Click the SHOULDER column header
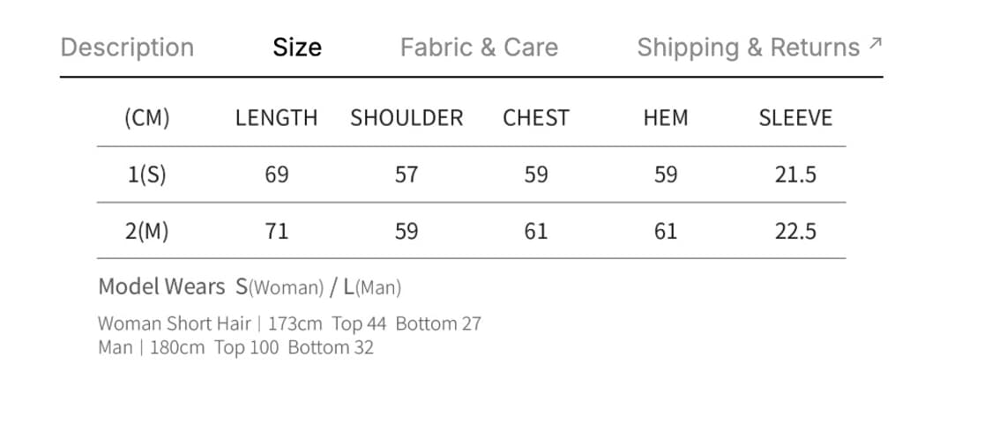 [406, 118]
